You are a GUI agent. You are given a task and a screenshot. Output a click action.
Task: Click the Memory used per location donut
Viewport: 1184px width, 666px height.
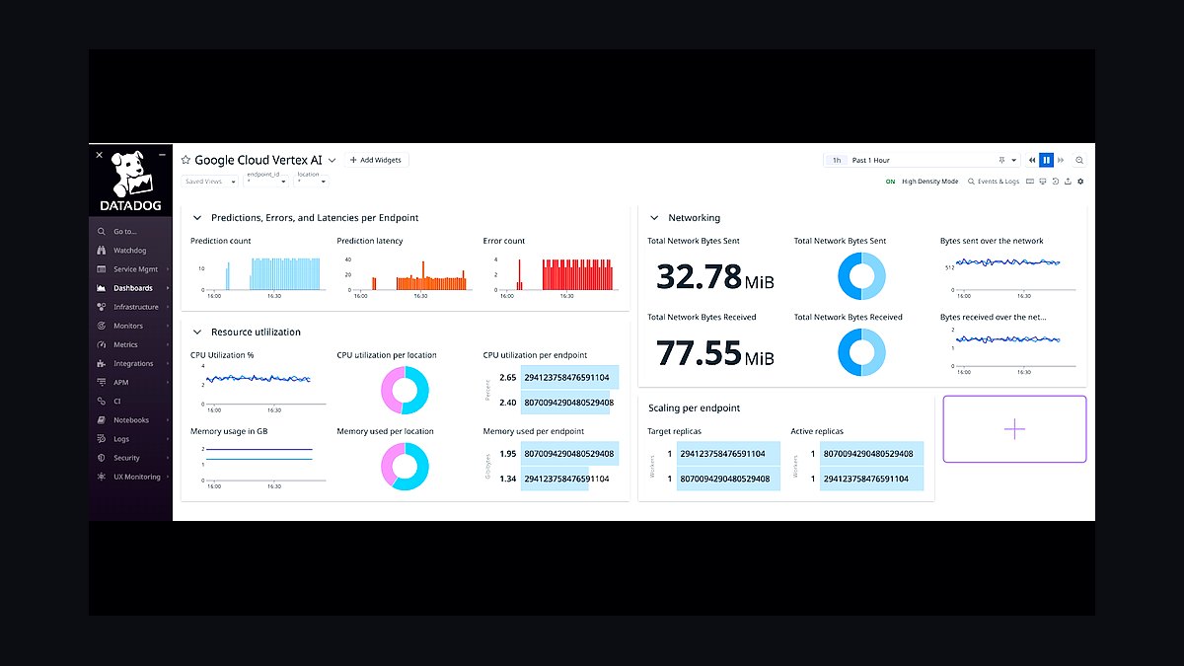(406, 466)
